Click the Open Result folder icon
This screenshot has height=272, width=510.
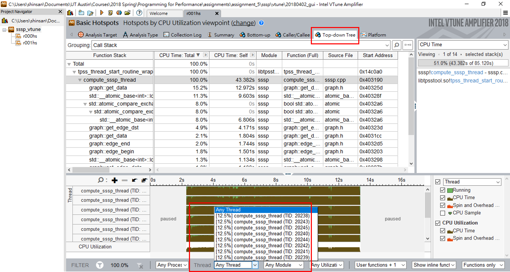click(127, 13)
